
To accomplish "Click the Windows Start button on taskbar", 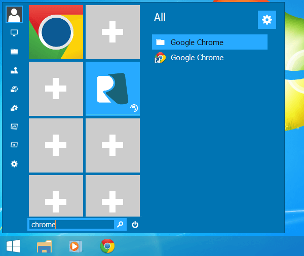I will point(13,246).
